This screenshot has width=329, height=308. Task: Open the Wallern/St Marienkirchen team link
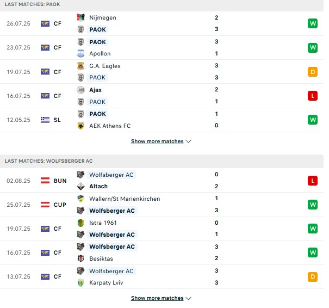coord(125,199)
